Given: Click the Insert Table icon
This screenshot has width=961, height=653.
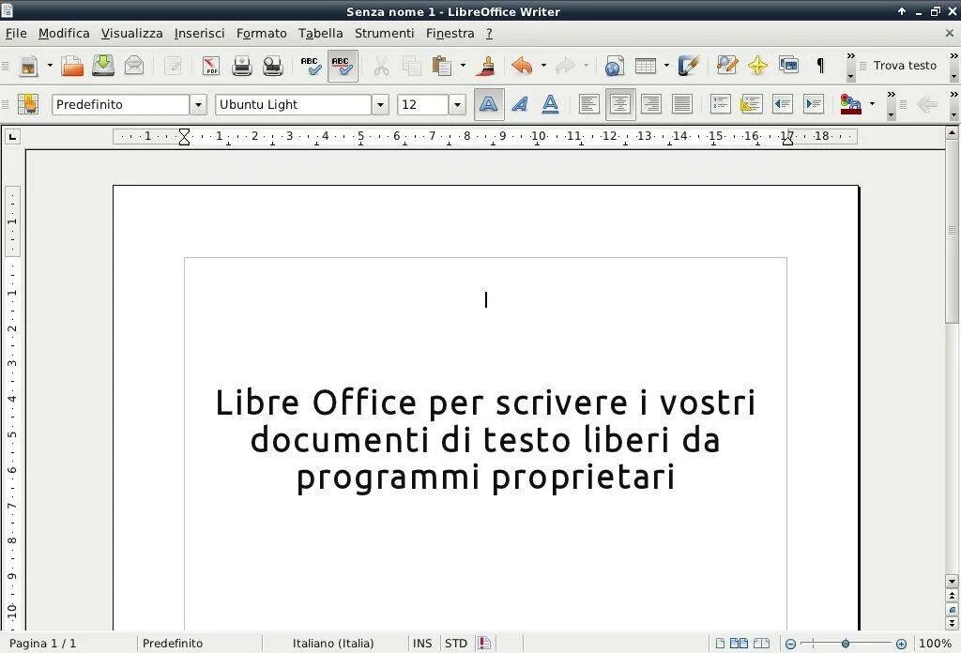Looking at the screenshot, I should [x=646, y=66].
